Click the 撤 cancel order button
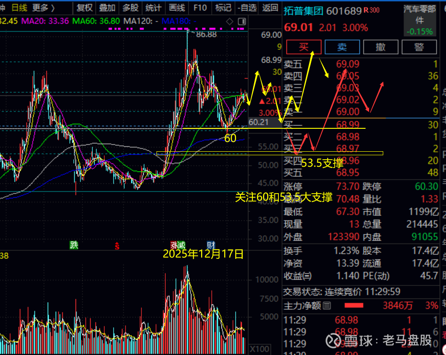 (381, 47)
